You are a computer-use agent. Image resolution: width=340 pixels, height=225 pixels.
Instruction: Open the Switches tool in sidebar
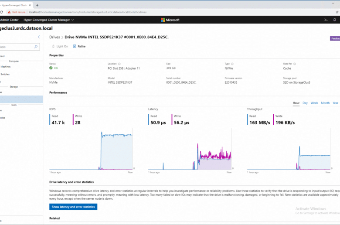coord(5,74)
